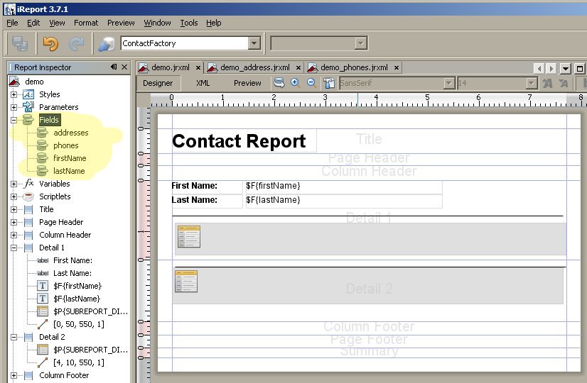Image resolution: width=587 pixels, height=383 pixels.
Task: Click the minimize panel icon in Report Inspector
Action: [x=114, y=67]
